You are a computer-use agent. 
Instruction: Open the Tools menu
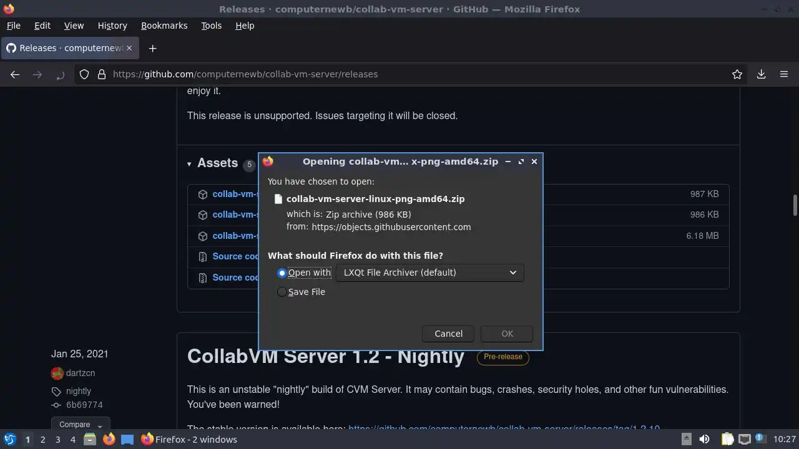coord(211,26)
